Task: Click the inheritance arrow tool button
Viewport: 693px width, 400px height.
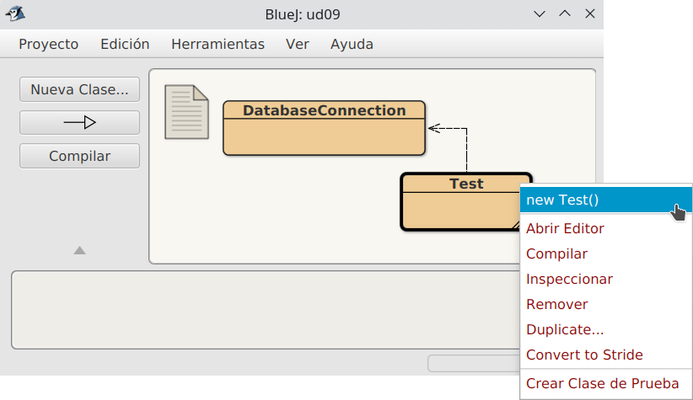Action: [x=79, y=122]
